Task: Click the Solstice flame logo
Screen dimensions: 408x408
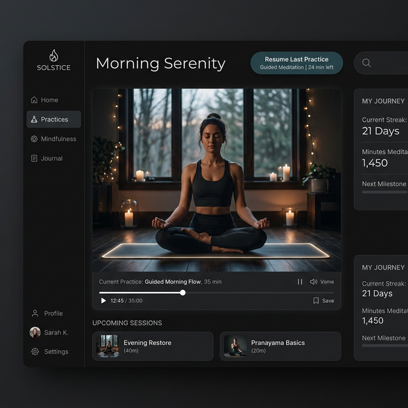Action: click(54, 55)
